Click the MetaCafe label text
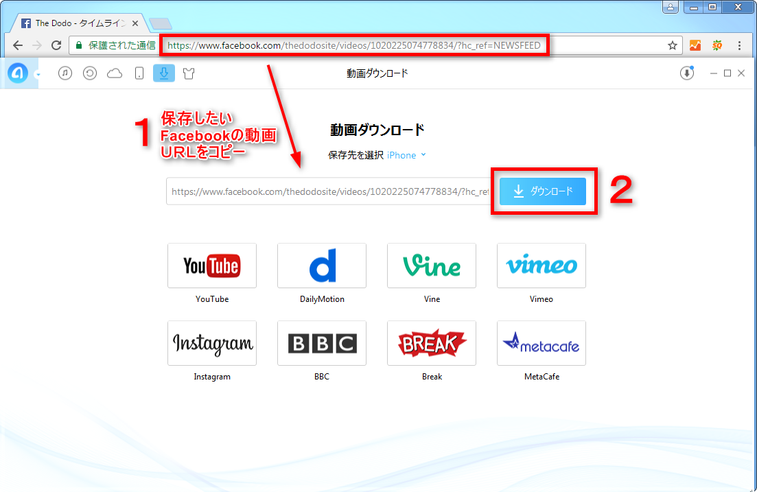This screenshot has height=492, width=757. [x=541, y=376]
